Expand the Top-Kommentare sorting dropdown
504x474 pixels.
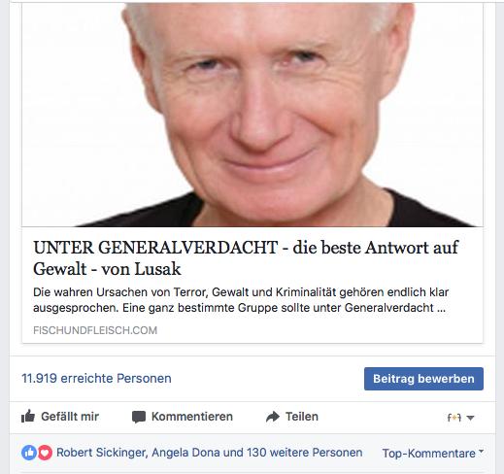coord(433,453)
